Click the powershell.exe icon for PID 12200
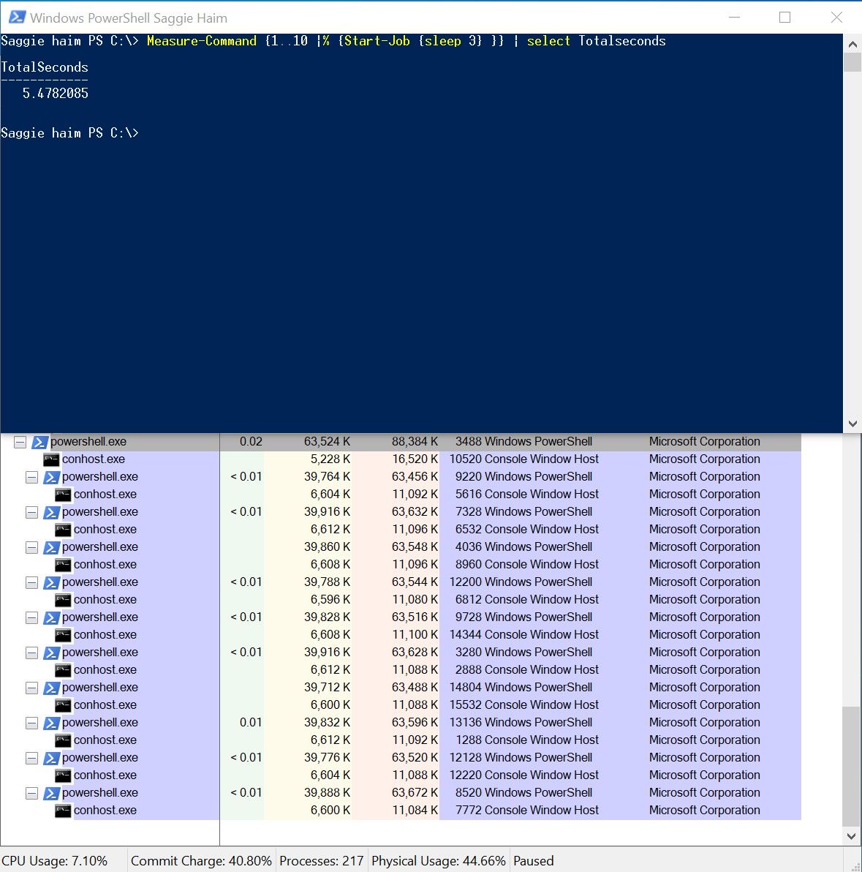 pos(51,582)
